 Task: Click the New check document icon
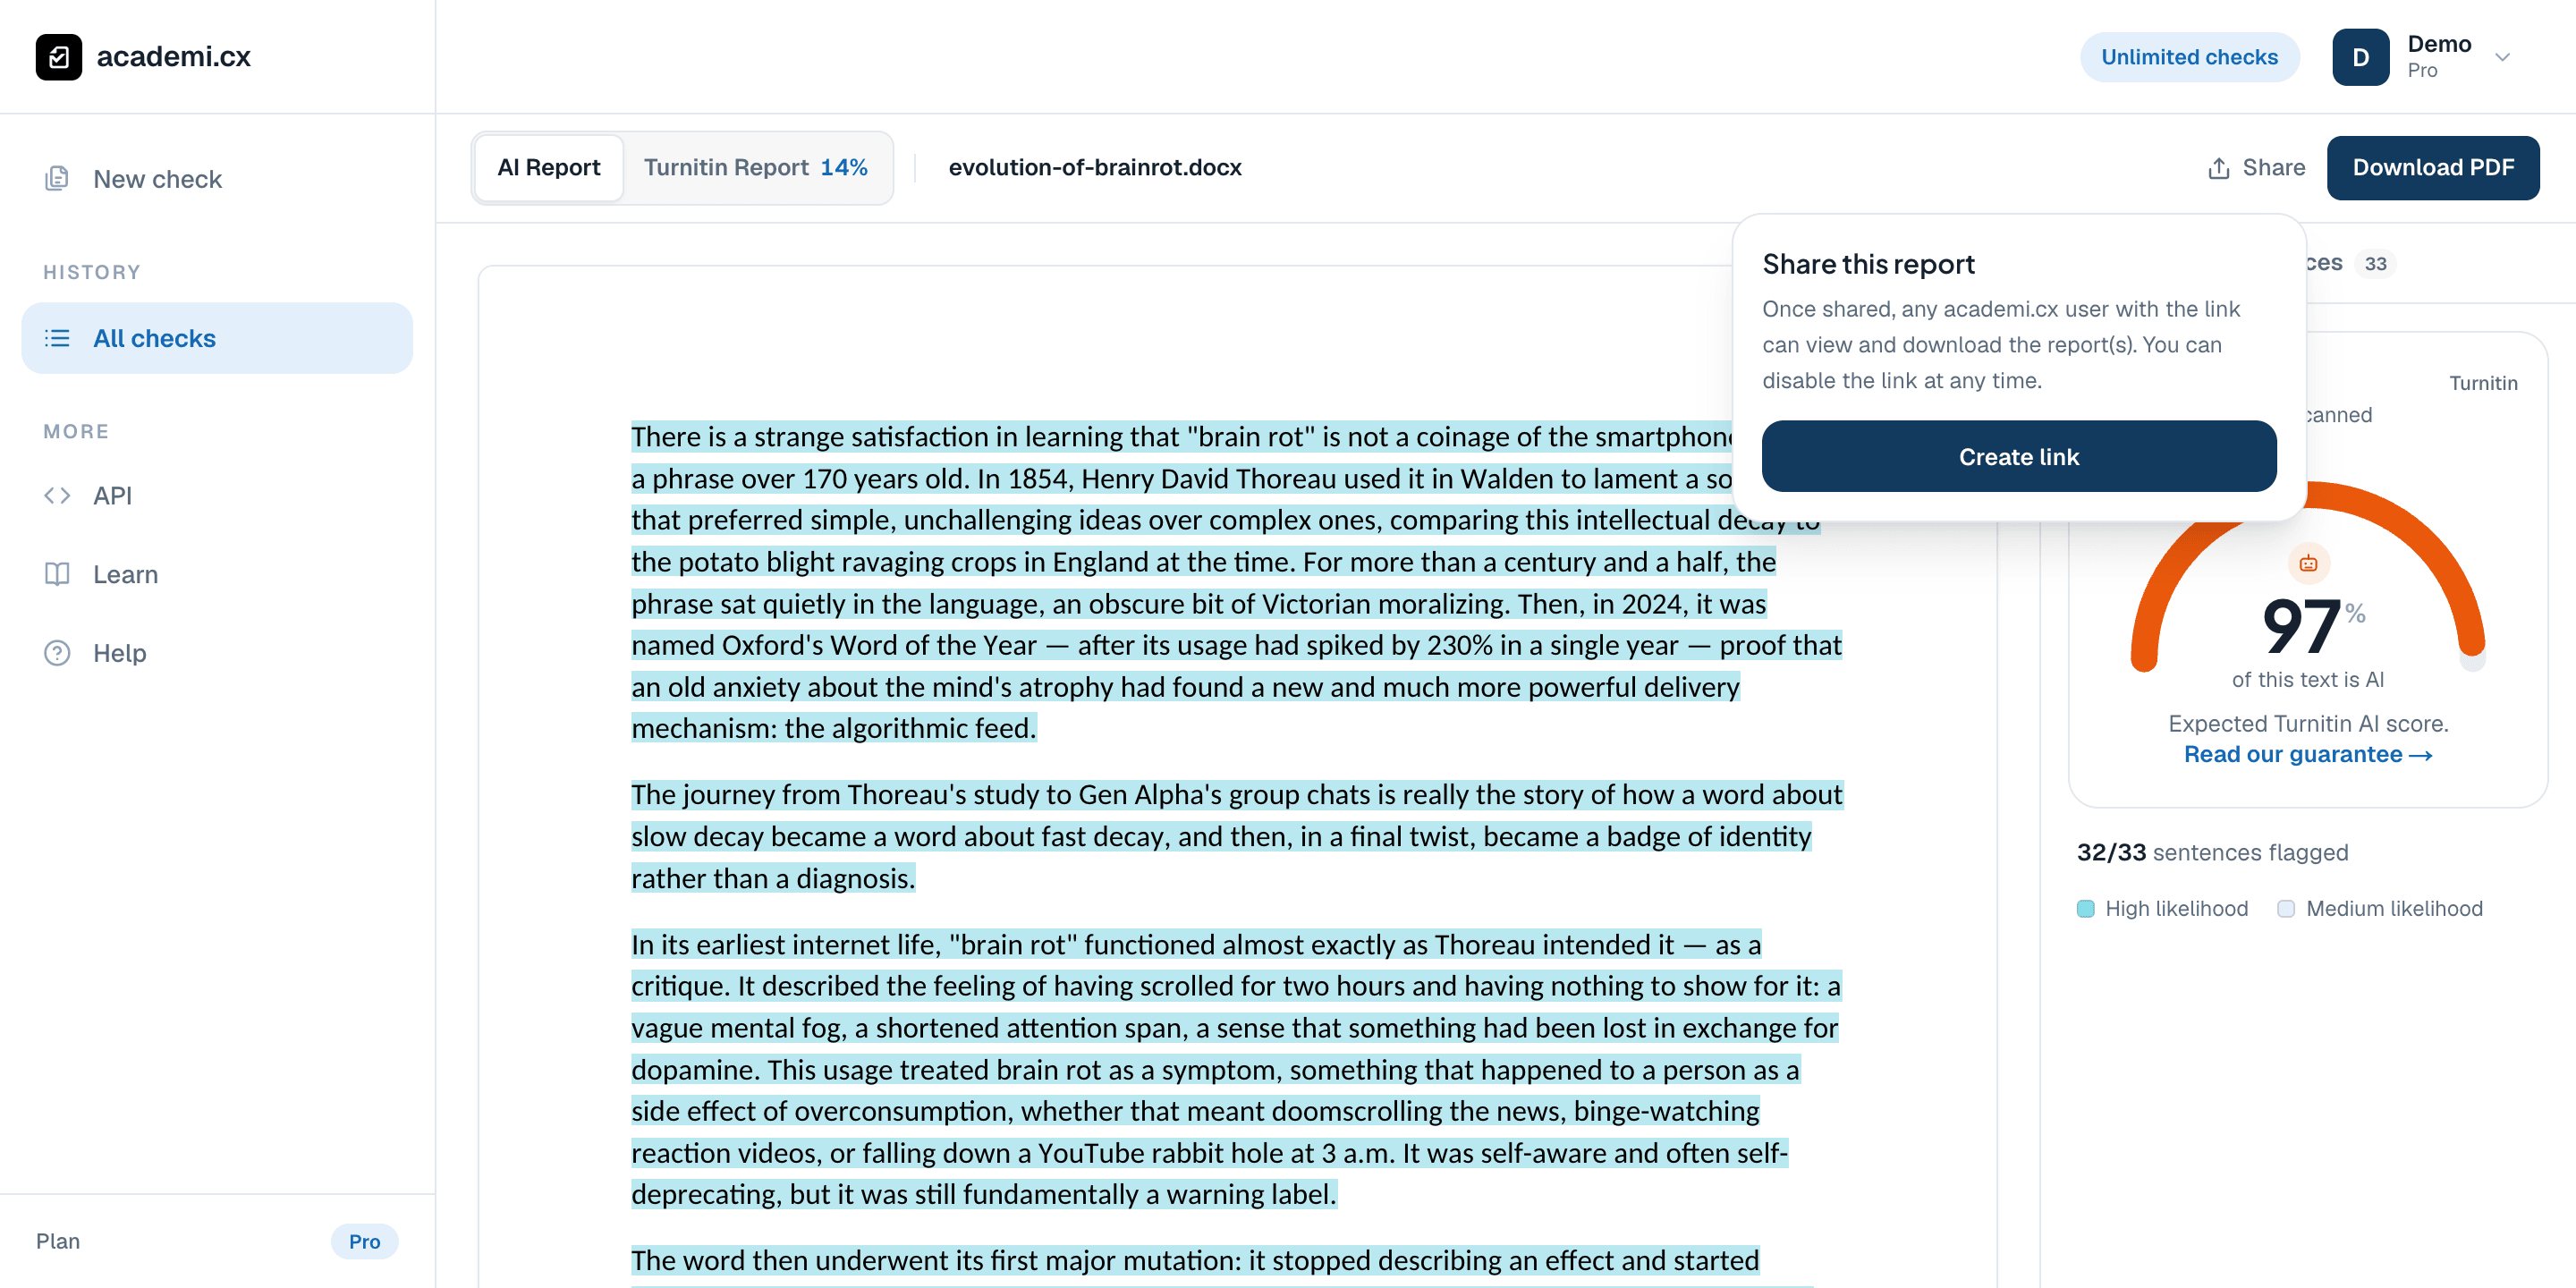(57, 179)
